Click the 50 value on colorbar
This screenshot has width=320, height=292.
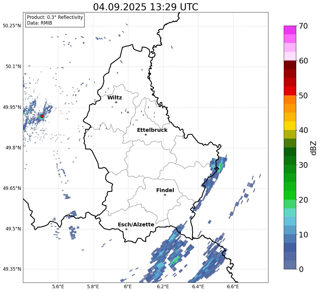(303, 95)
